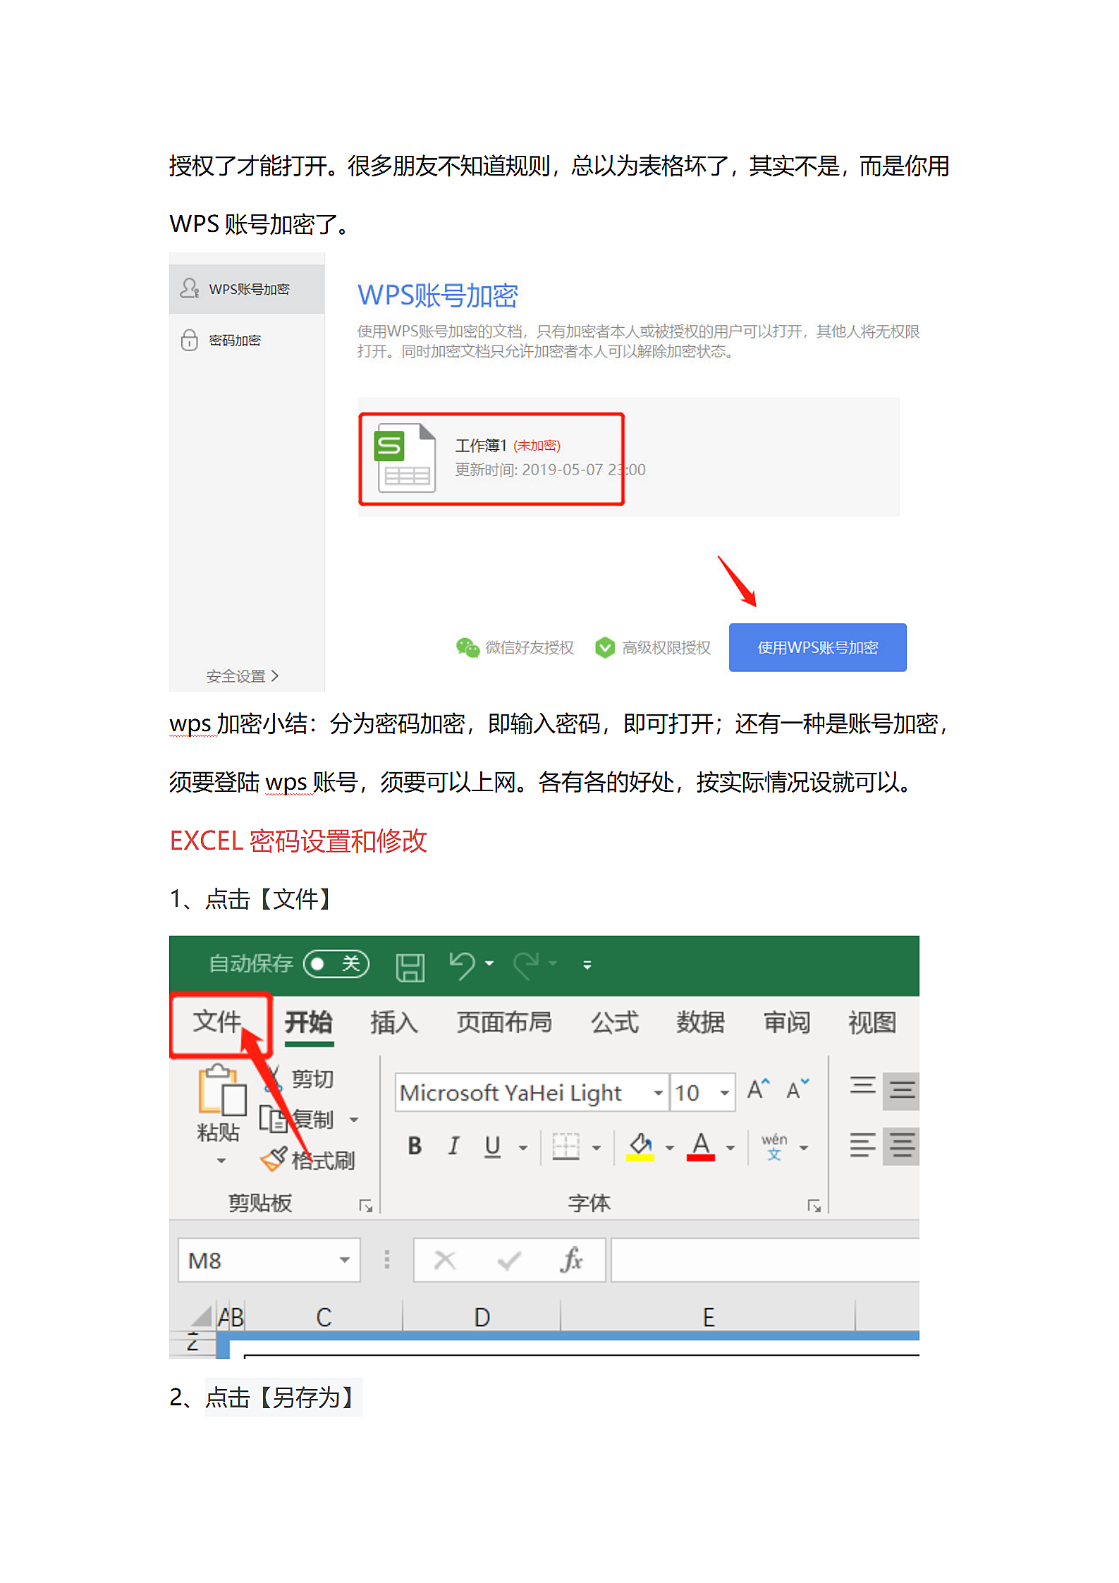The height and width of the screenshot is (1583, 1119).
Task: Switch to the 视图 ribbon tab
Action: coord(872,1022)
